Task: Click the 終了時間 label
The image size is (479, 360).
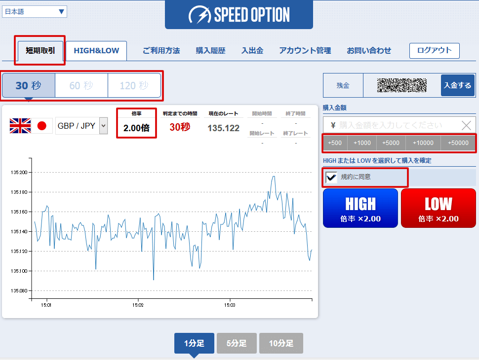Action: coord(295,113)
